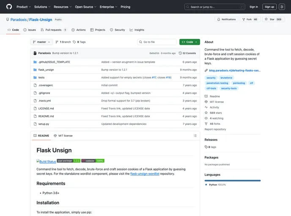Open commit hash 6e6e91d link

pyautogui.click(x=154, y=53)
